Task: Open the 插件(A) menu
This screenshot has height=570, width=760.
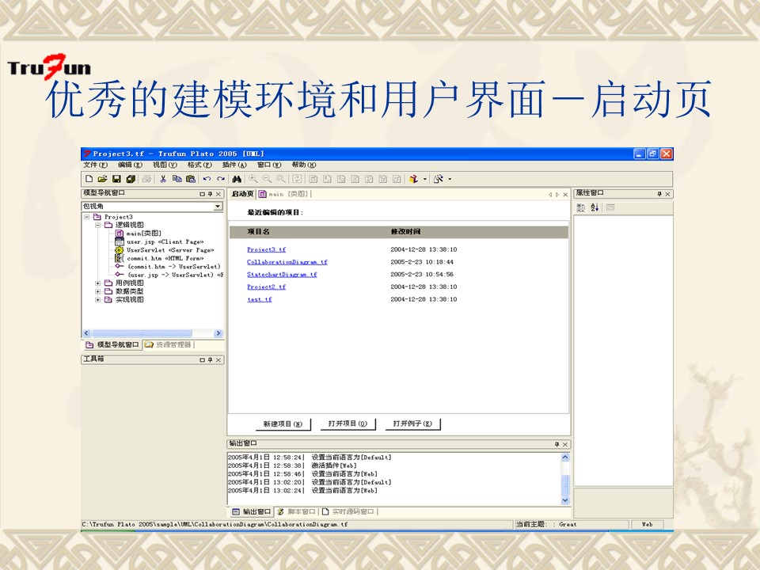Action: [234, 165]
